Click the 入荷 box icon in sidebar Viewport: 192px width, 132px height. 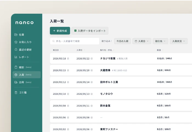coord(16,75)
